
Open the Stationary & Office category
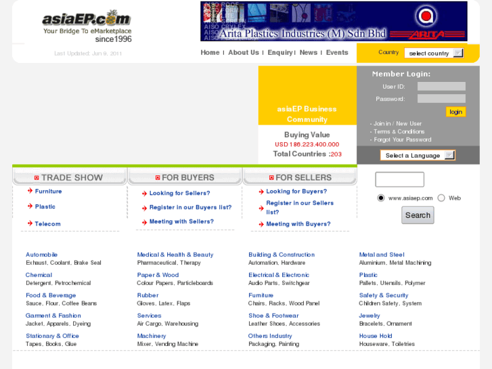[x=52, y=336]
